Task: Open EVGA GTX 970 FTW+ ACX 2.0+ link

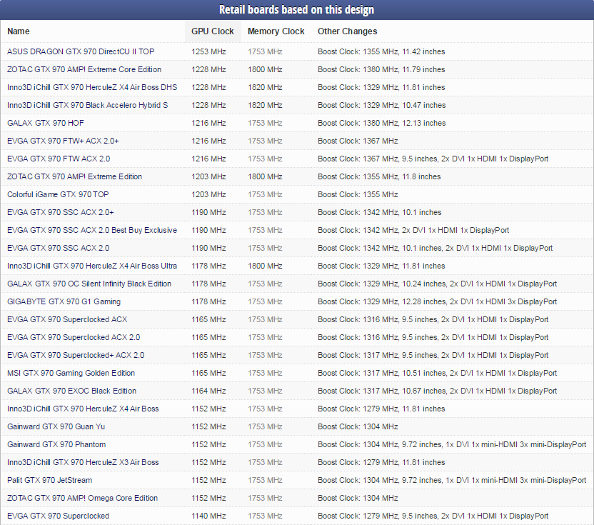Action: pos(63,141)
